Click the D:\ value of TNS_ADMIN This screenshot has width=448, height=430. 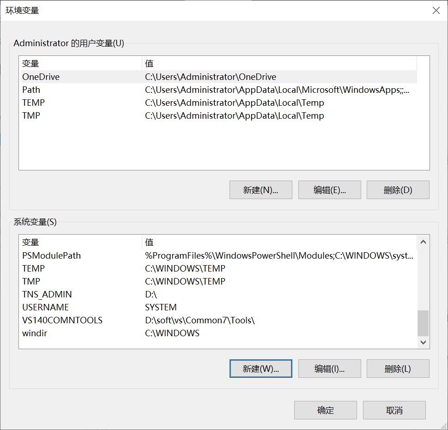coord(151,294)
